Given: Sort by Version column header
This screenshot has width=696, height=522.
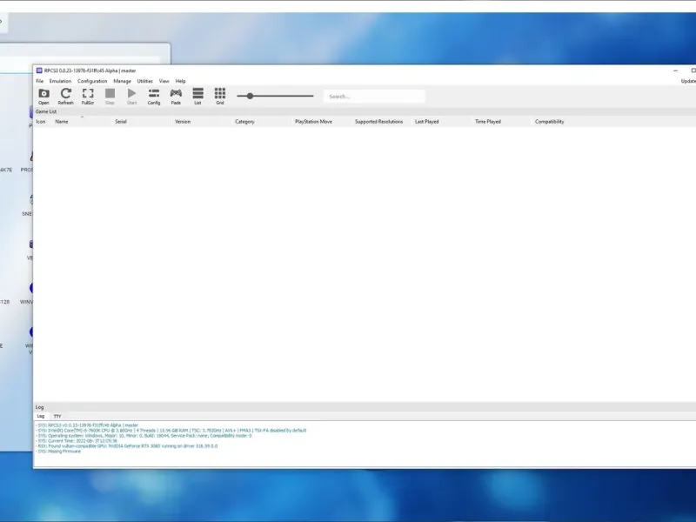Looking at the screenshot, I should (x=183, y=122).
